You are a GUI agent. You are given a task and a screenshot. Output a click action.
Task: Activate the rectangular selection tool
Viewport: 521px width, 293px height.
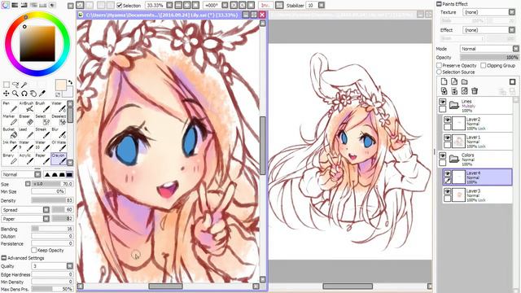pyautogui.click(x=7, y=85)
